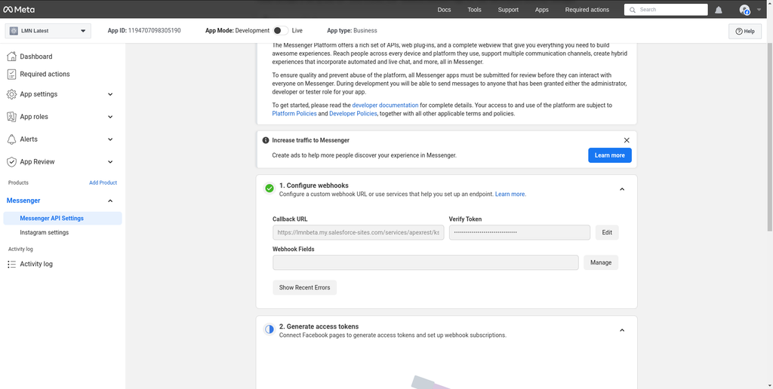Click the Meta logo
The width and height of the screenshot is (773, 389).
[x=19, y=9]
